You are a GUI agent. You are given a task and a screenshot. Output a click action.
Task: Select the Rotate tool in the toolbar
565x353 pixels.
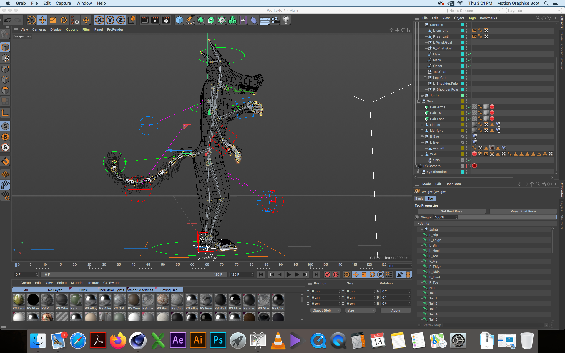64,20
